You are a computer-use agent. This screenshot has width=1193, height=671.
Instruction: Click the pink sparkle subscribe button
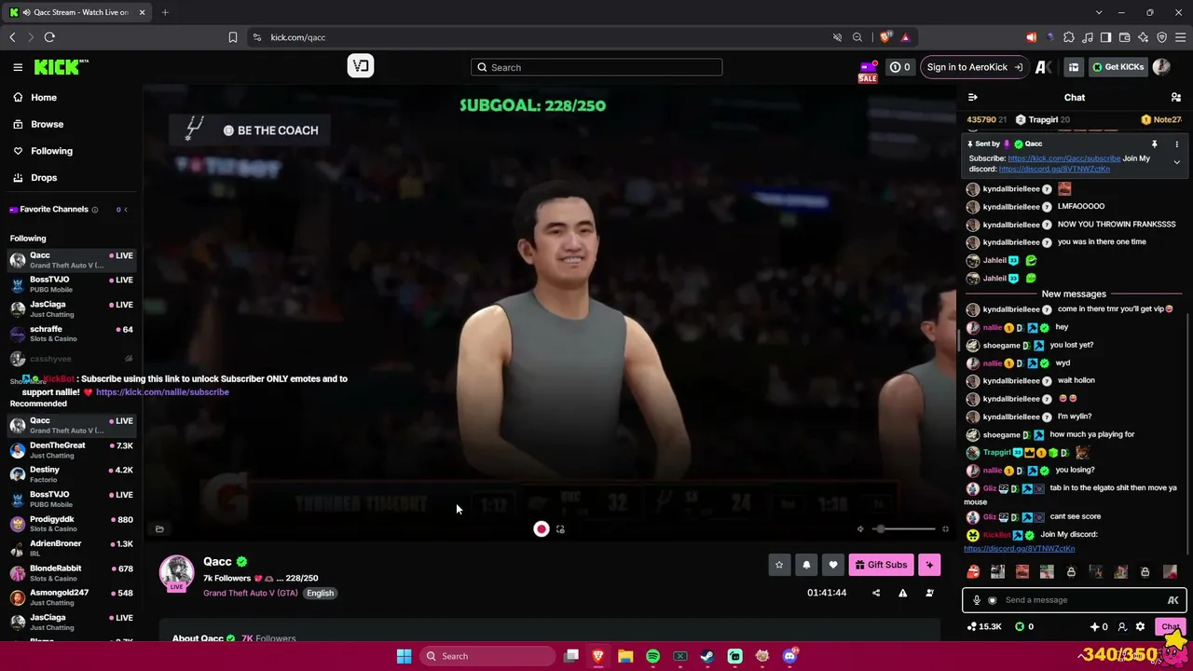[929, 565]
